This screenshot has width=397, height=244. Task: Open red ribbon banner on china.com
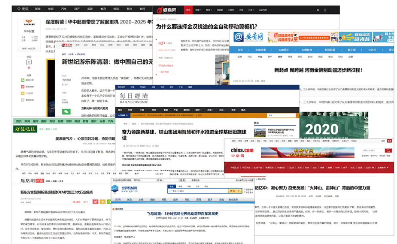[308, 152]
